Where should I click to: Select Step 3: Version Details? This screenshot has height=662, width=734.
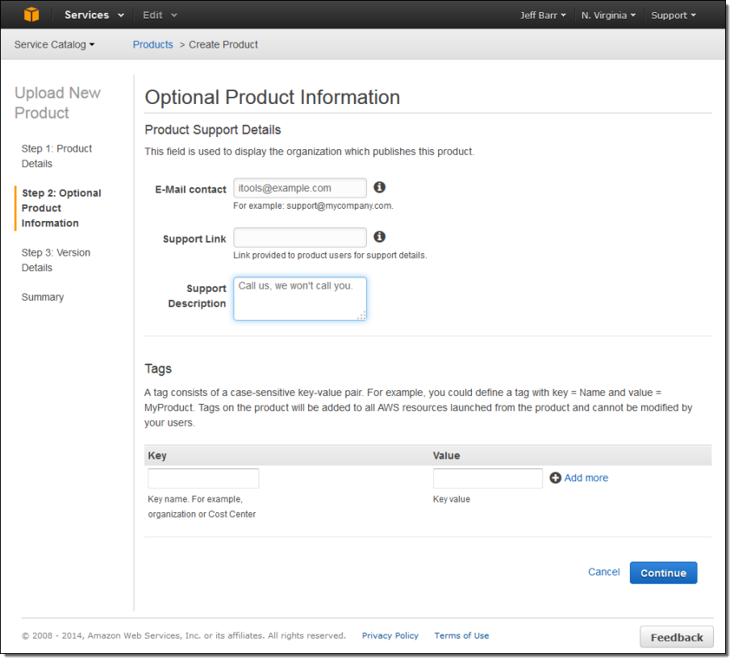[x=56, y=260]
